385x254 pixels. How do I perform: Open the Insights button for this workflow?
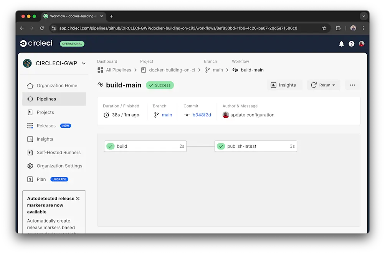284,85
